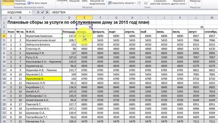
Task: Click inside the formula bar text =$E$2*$D4
Action: [x=58, y=12]
